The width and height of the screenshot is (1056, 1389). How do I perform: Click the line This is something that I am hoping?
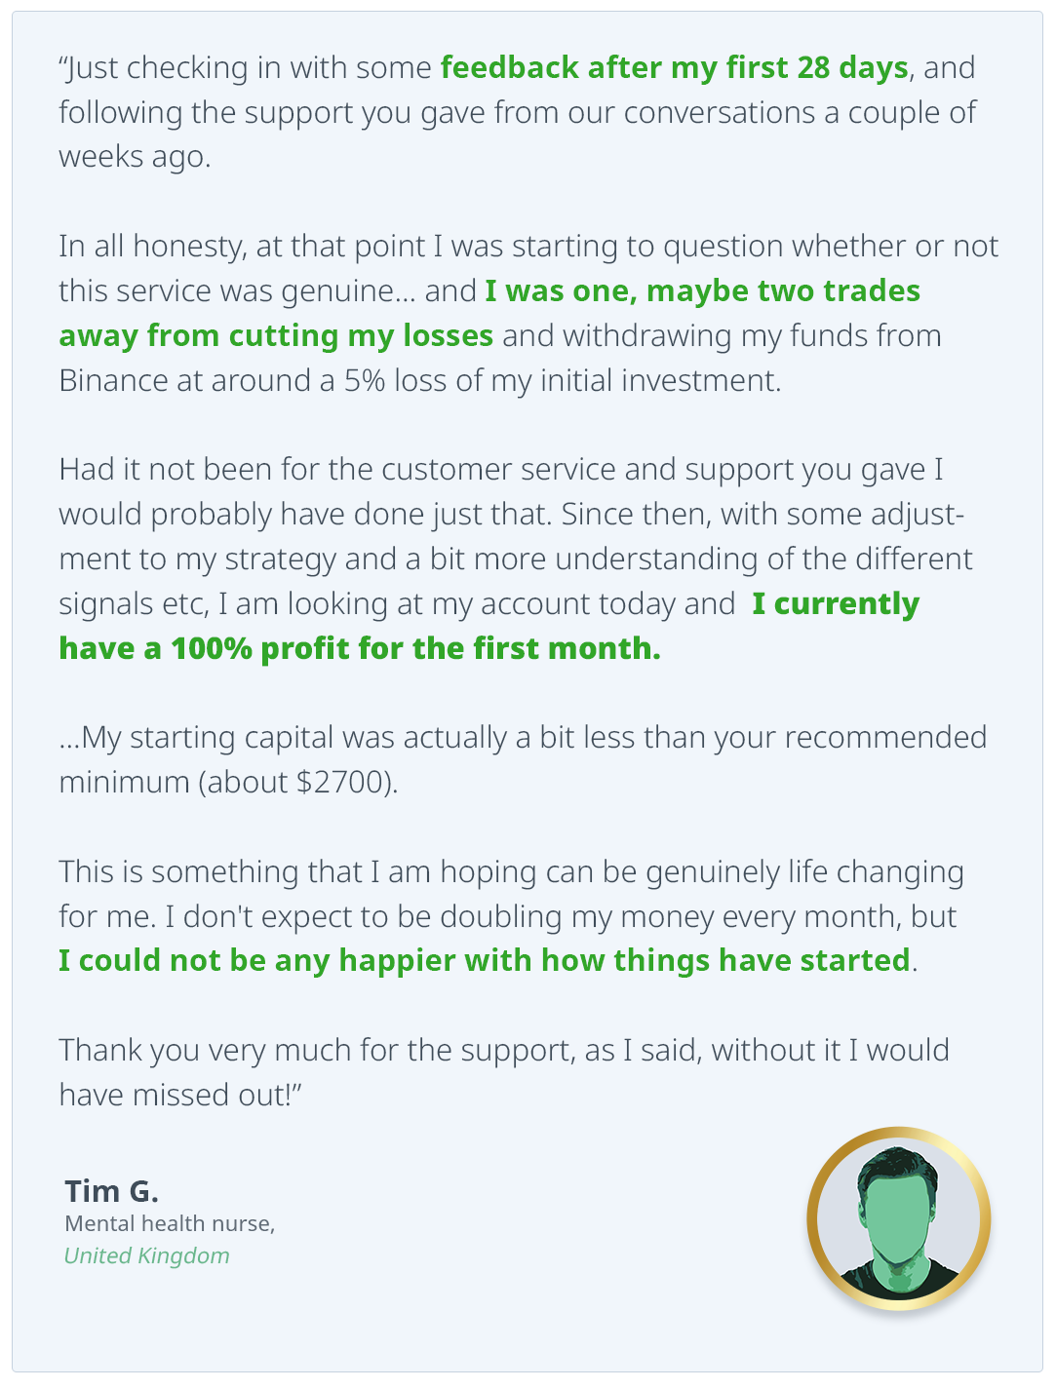tap(511, 871)
